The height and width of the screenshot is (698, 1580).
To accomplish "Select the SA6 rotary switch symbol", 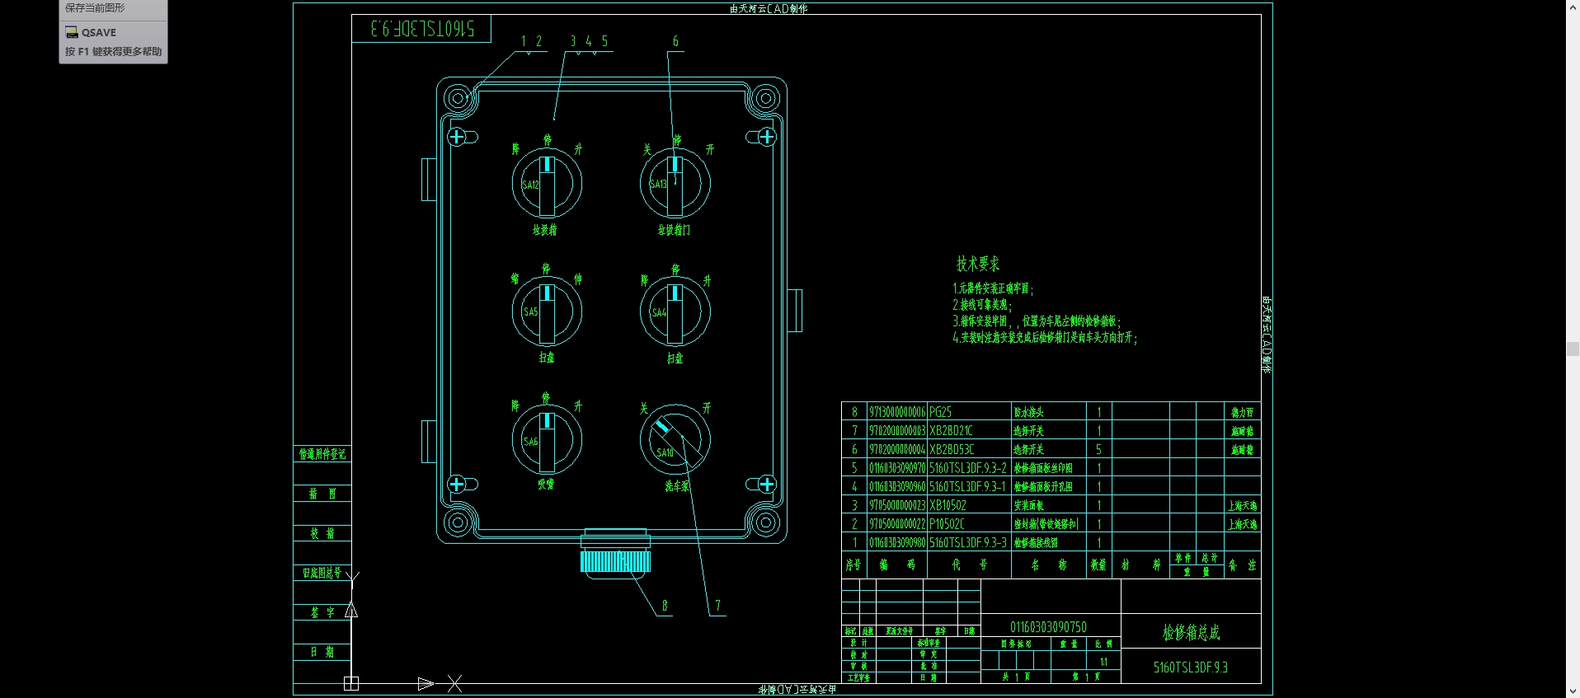I will coord(547,439).
